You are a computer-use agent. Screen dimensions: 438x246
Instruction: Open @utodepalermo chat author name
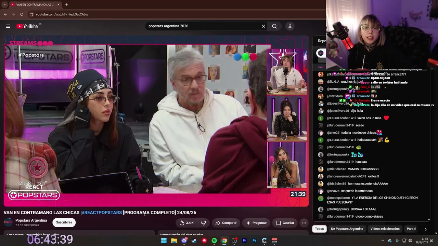tap(338, 198)
